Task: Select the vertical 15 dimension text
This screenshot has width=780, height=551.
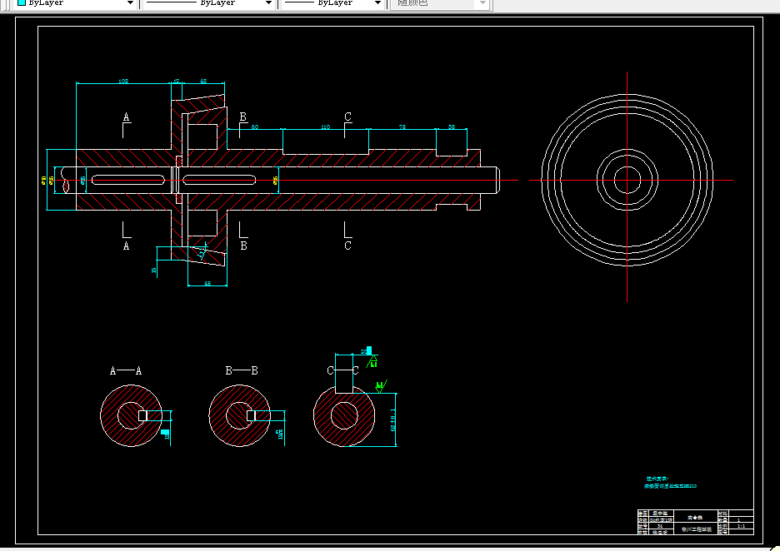Action: click(x=153, y=271)
